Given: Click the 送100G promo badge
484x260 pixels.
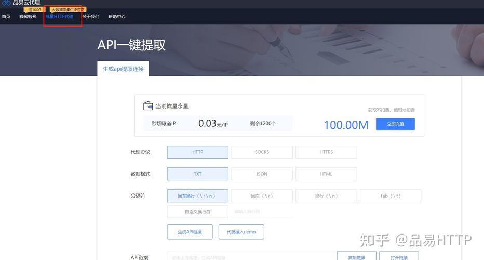Looking at the screenshot, I should (34, 10).
